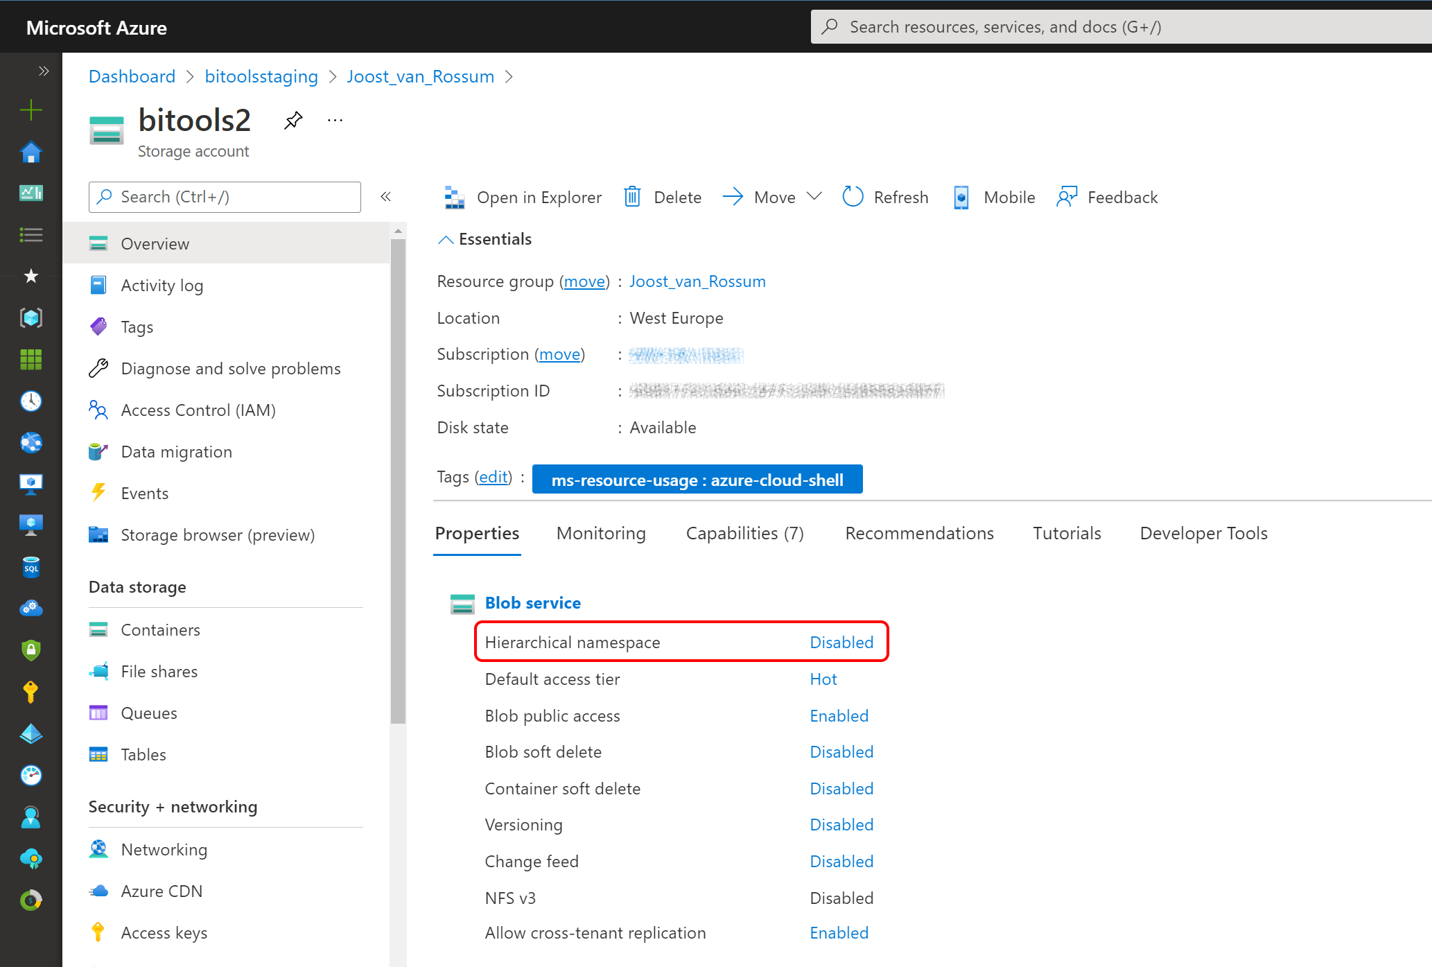
Task: Open All resources green grid icon
Action: (31, 359)
